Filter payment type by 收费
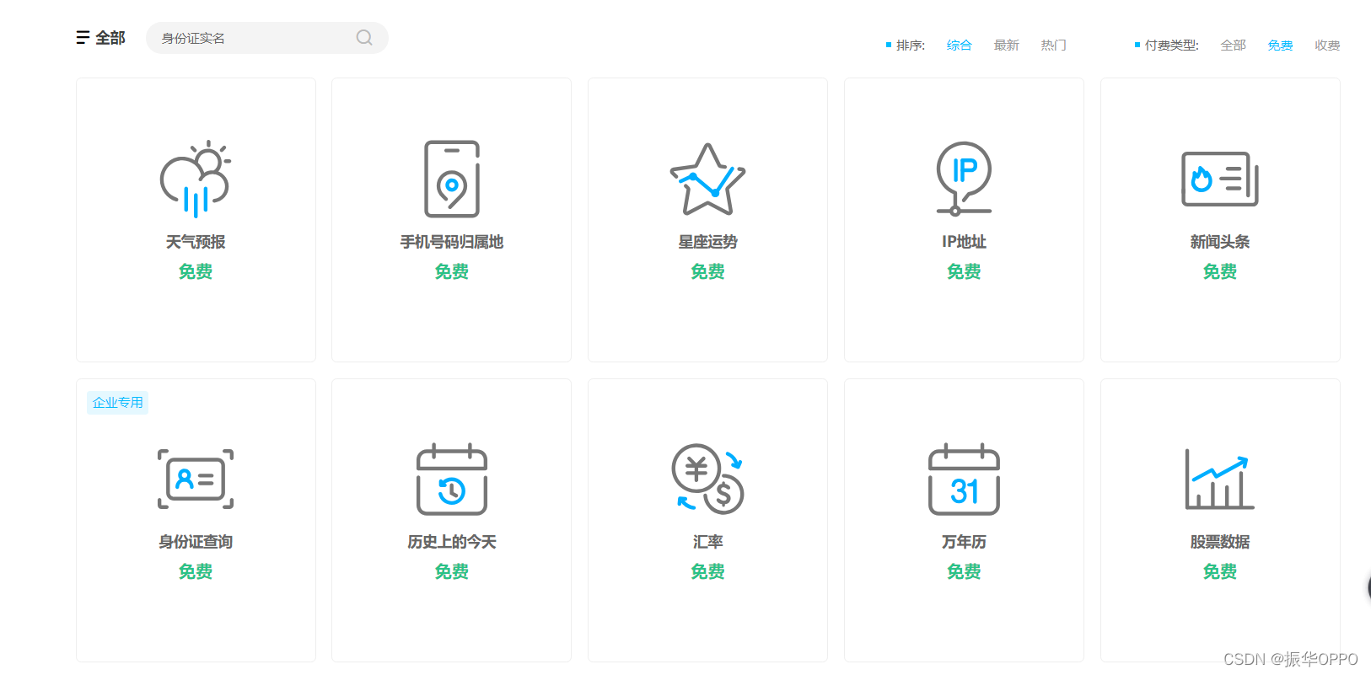 pyautogui.click(x=1328, y=46)
